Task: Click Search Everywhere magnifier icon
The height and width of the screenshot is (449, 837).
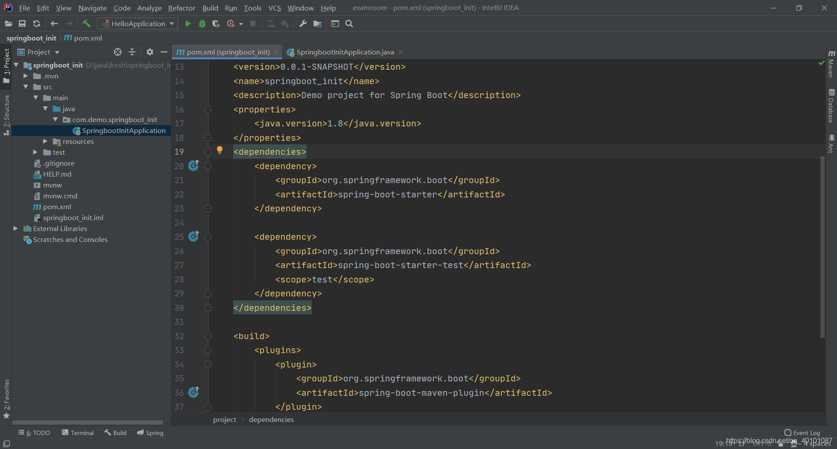Action: point(349,24)
